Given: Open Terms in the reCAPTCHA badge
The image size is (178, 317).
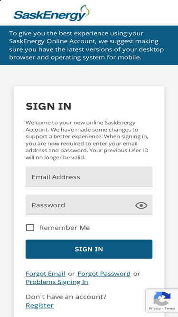Looking at the screenshot, I should click(170, 308).
